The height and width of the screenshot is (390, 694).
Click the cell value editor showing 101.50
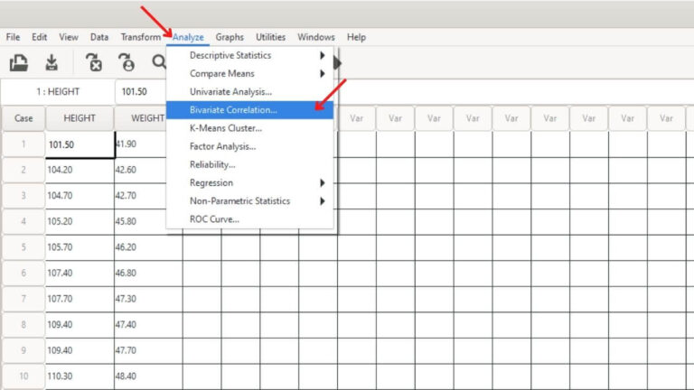tap(141, 91)
